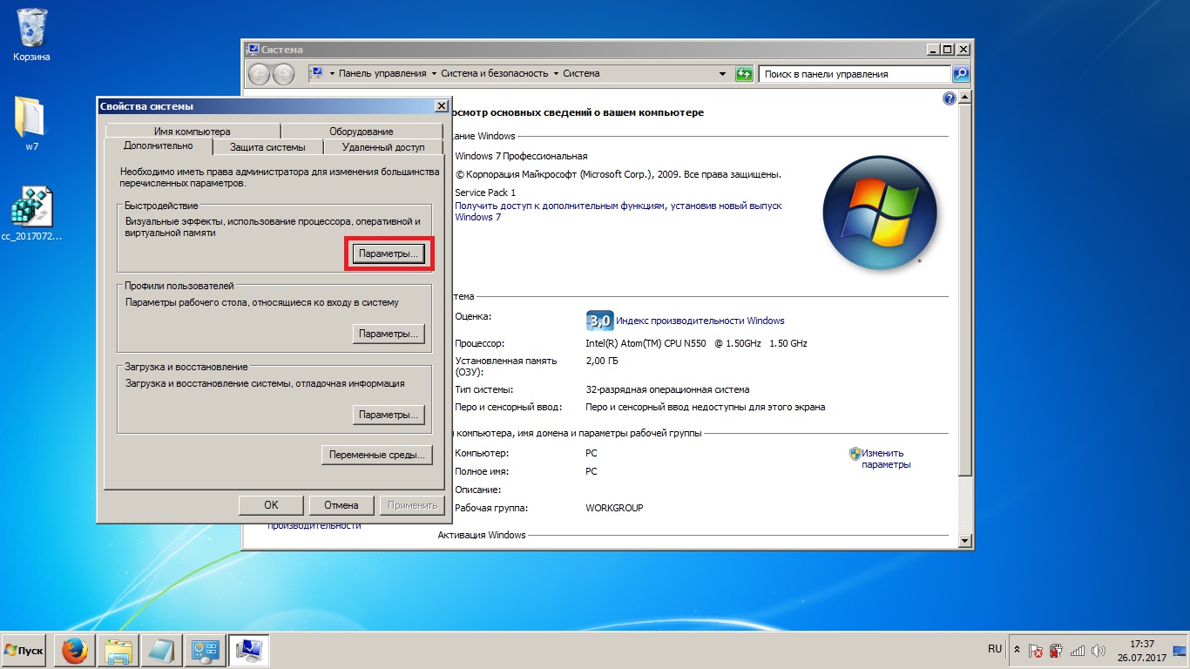
Task: Launch Firefox from the taskbar
Action: click(x=74, y=651)
